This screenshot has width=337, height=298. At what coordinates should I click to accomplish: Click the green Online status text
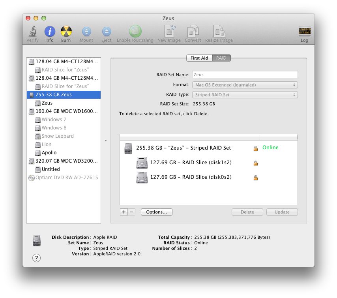pos(270,148)
